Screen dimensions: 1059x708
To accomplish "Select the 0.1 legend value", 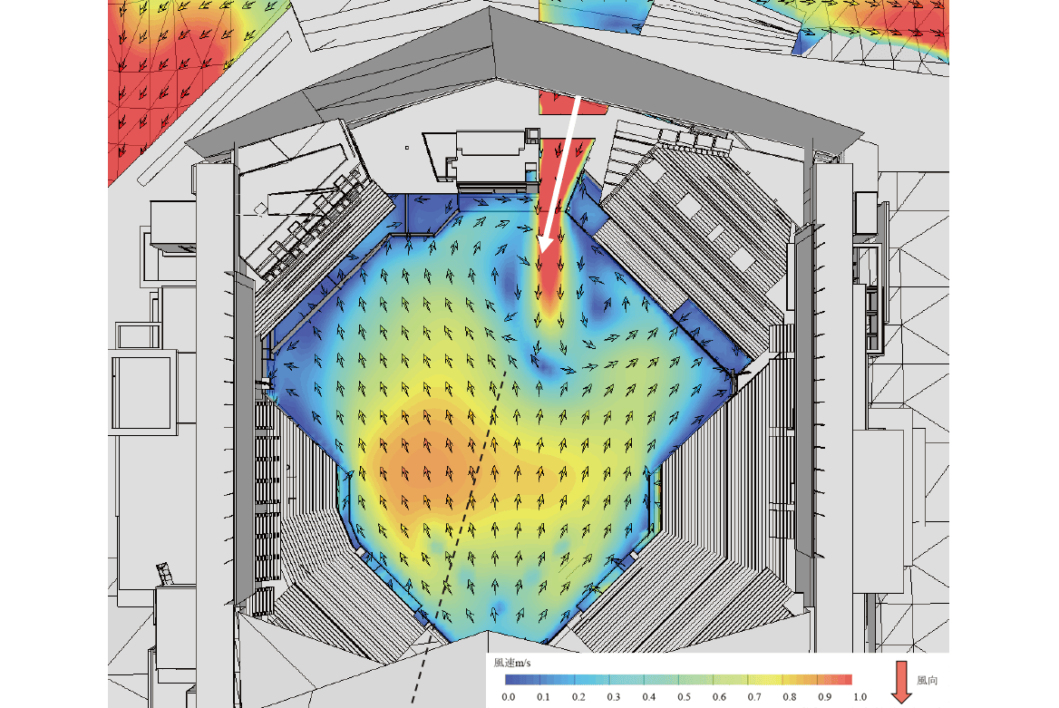I will click(x=543, y=697).
